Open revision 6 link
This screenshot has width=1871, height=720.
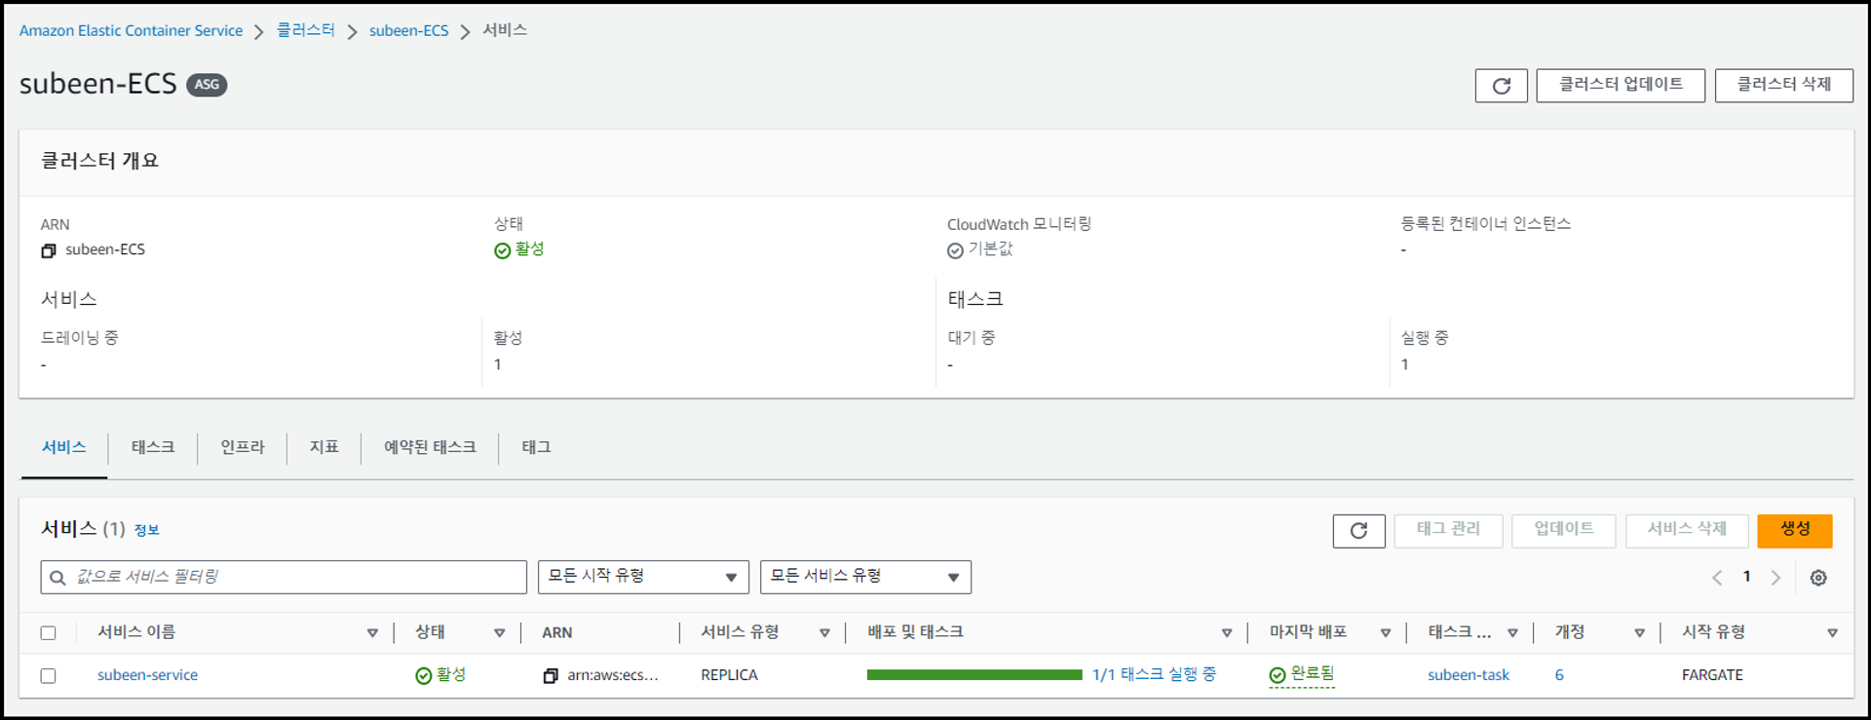pyautogui.click(x=1559, y=675)
